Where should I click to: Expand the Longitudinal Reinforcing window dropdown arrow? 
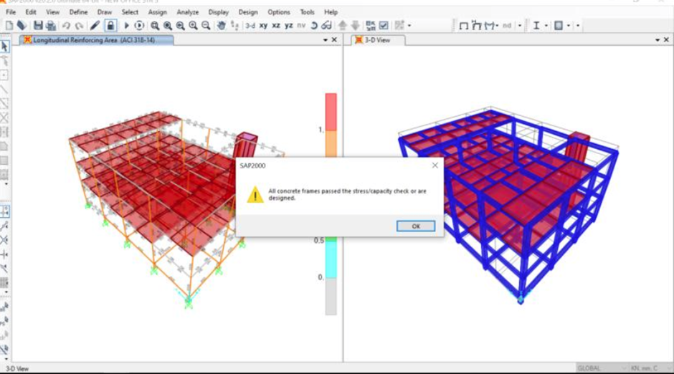tap(326, 40)
